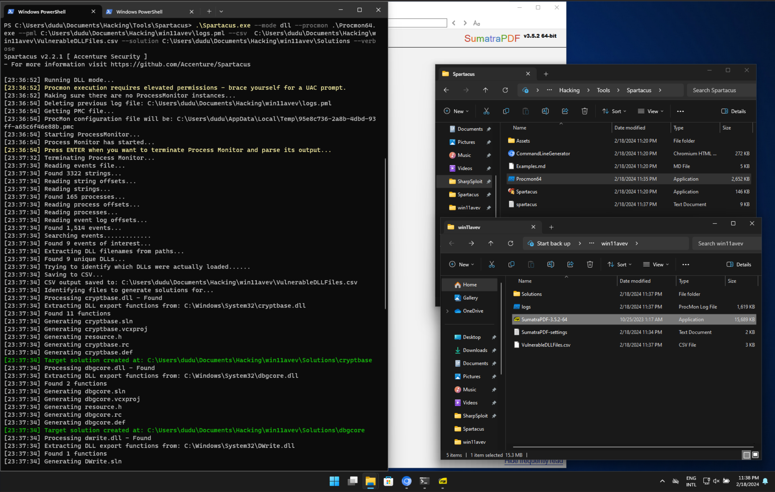Show hidden system tray icons
The width and height of the screenshot is (775, 492).
pos(662,481)
